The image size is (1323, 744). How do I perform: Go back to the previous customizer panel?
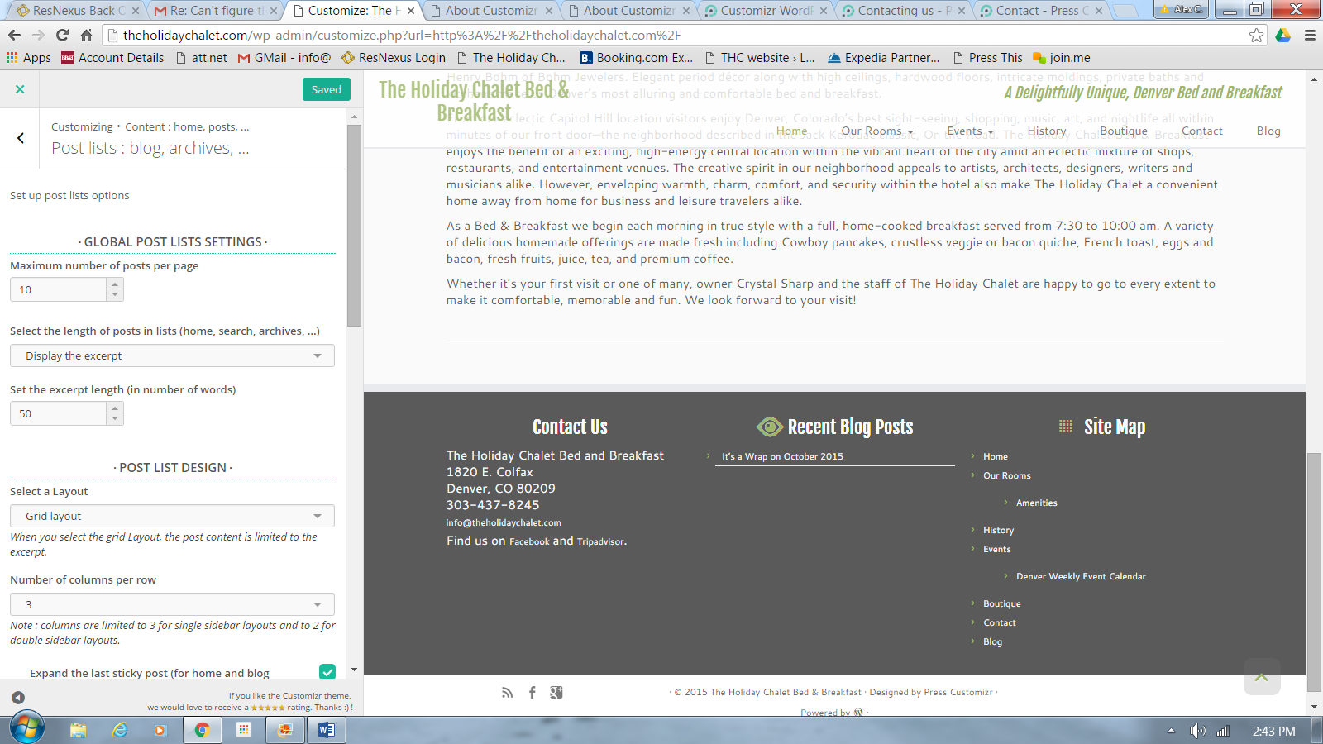(21, 138)
